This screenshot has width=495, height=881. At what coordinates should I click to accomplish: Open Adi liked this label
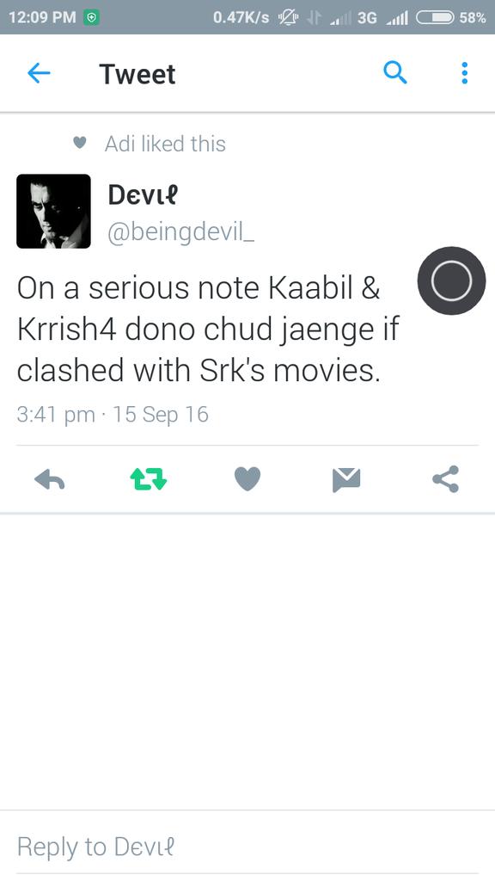(165, 144)
